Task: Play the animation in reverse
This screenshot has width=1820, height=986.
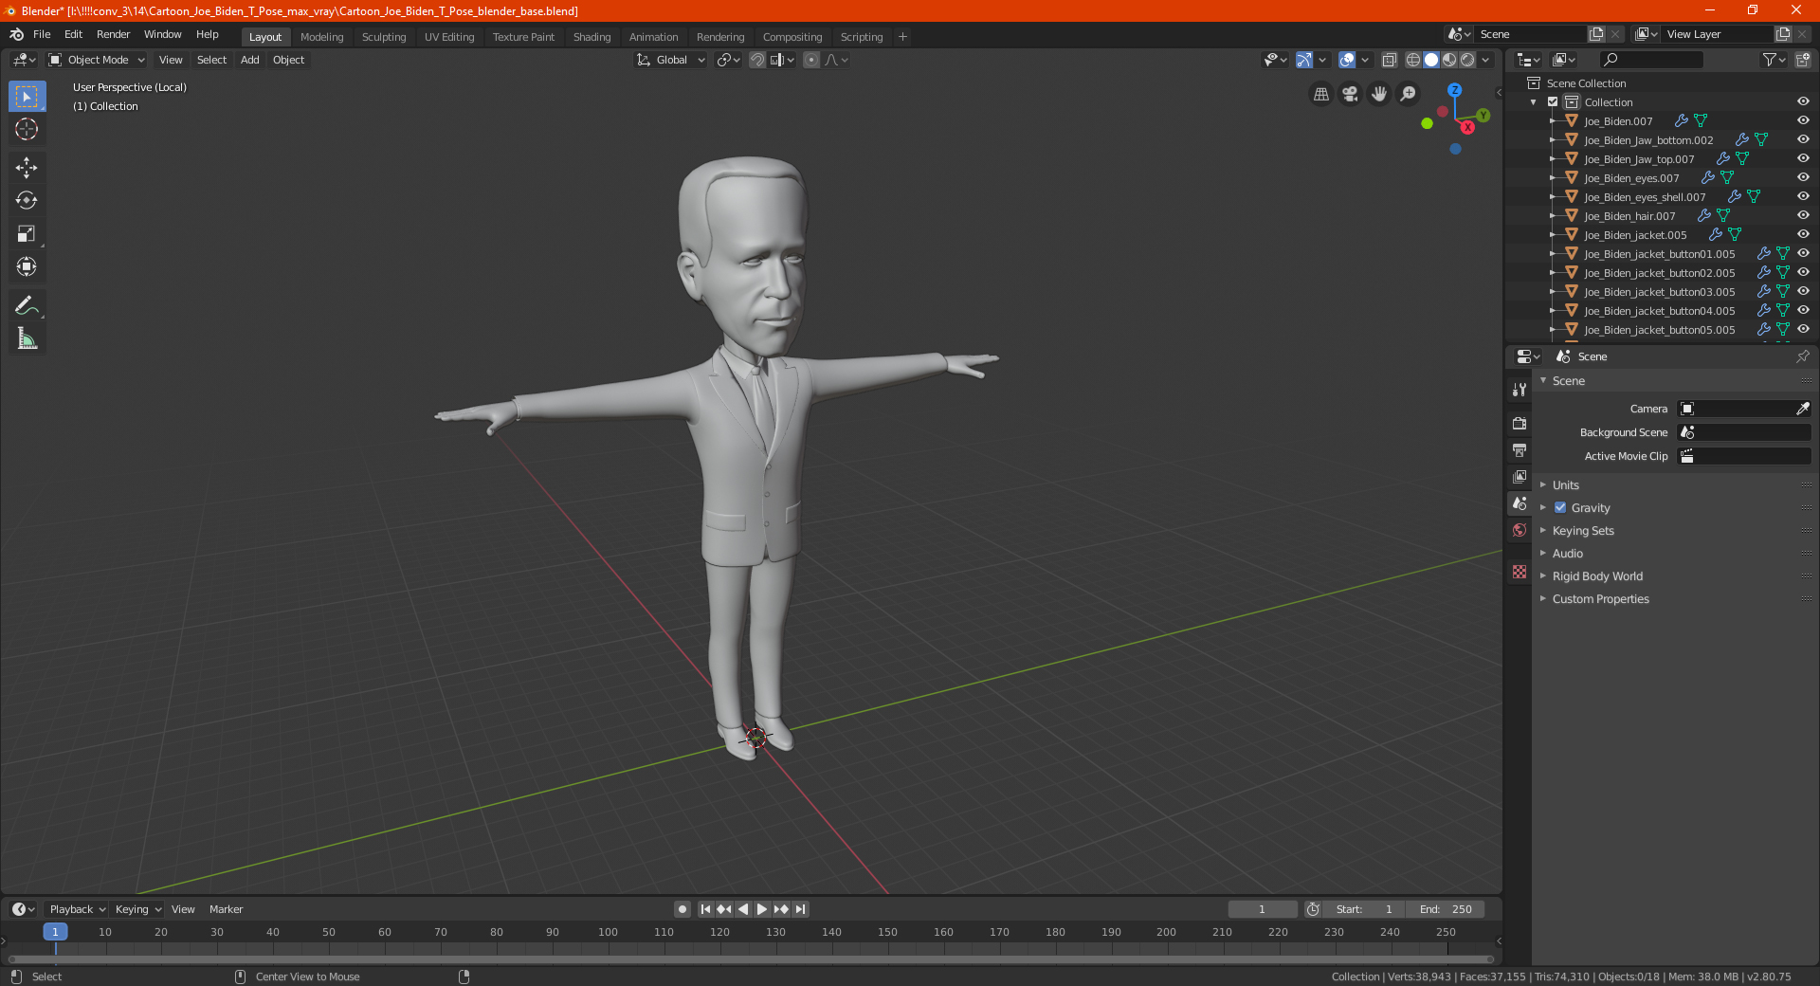Action: coord(743,909)
